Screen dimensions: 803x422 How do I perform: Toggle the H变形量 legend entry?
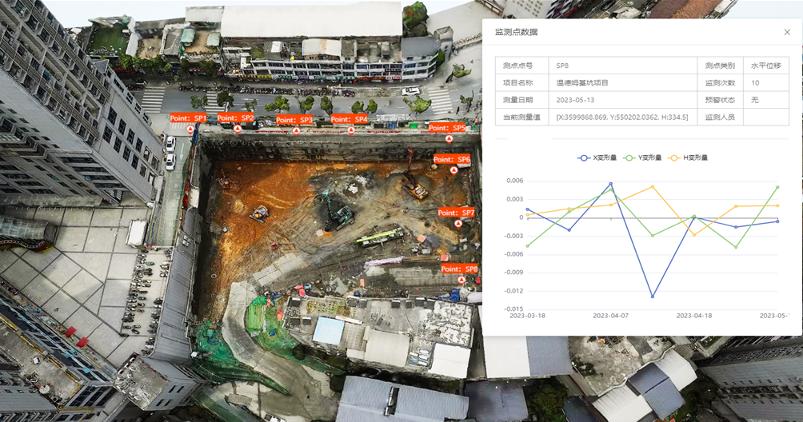pyautogui.click(x=689, y=158)
